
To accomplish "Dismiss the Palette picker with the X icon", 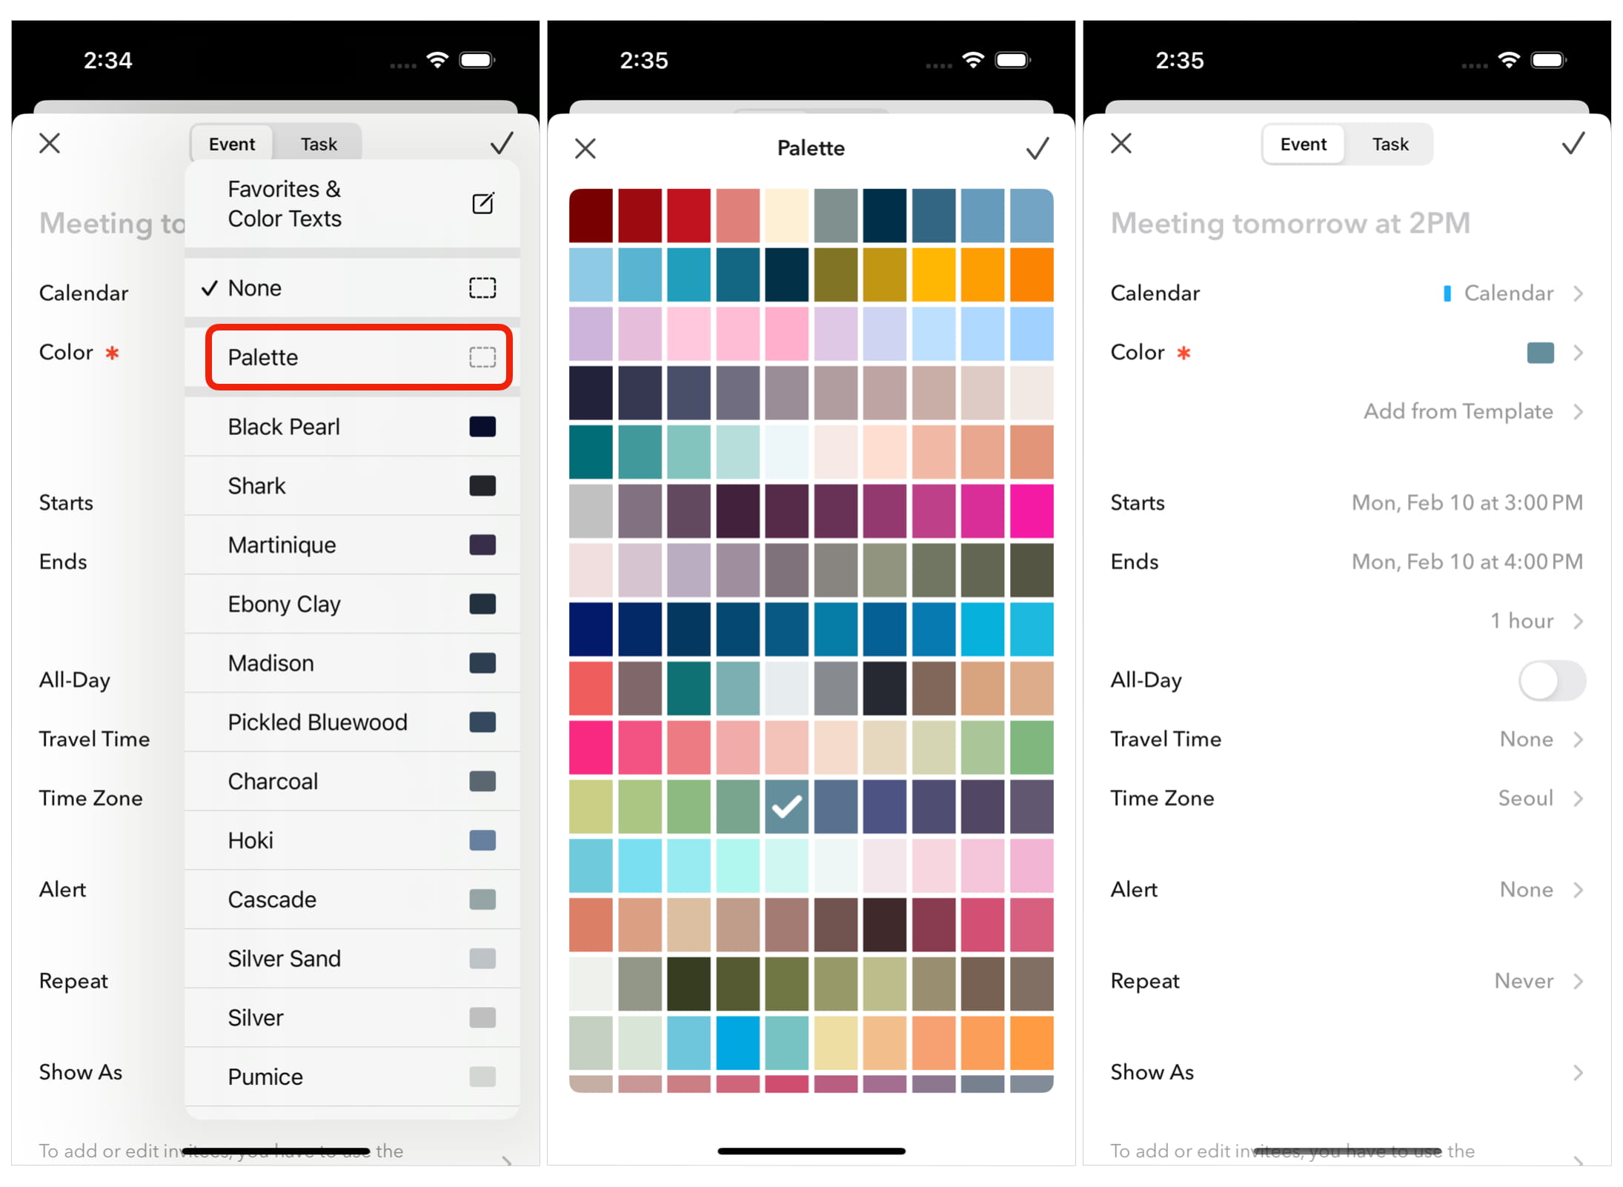I will tap(585, 148).
